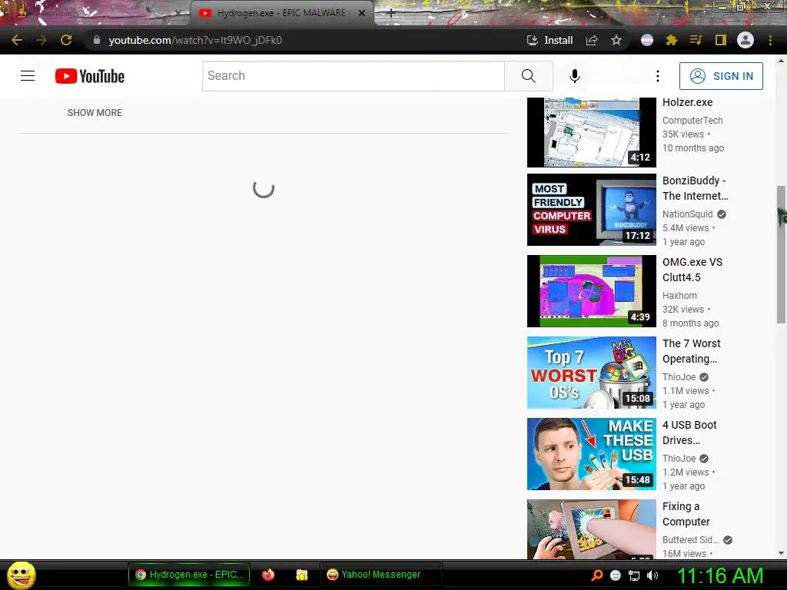Visit NationSquid channel
This screenshot has height=590, width=787.
(x=688, y=214)
